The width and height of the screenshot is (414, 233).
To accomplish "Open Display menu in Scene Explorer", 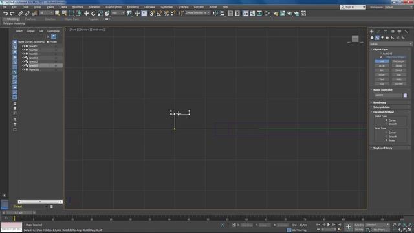I will point(30,31).
